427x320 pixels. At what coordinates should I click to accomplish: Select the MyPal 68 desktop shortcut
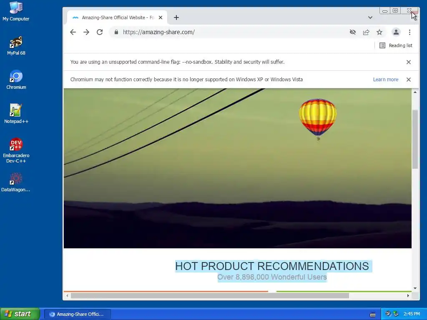(x=16, y=46)
